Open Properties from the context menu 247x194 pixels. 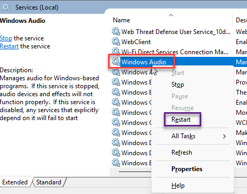click(187, 169)
